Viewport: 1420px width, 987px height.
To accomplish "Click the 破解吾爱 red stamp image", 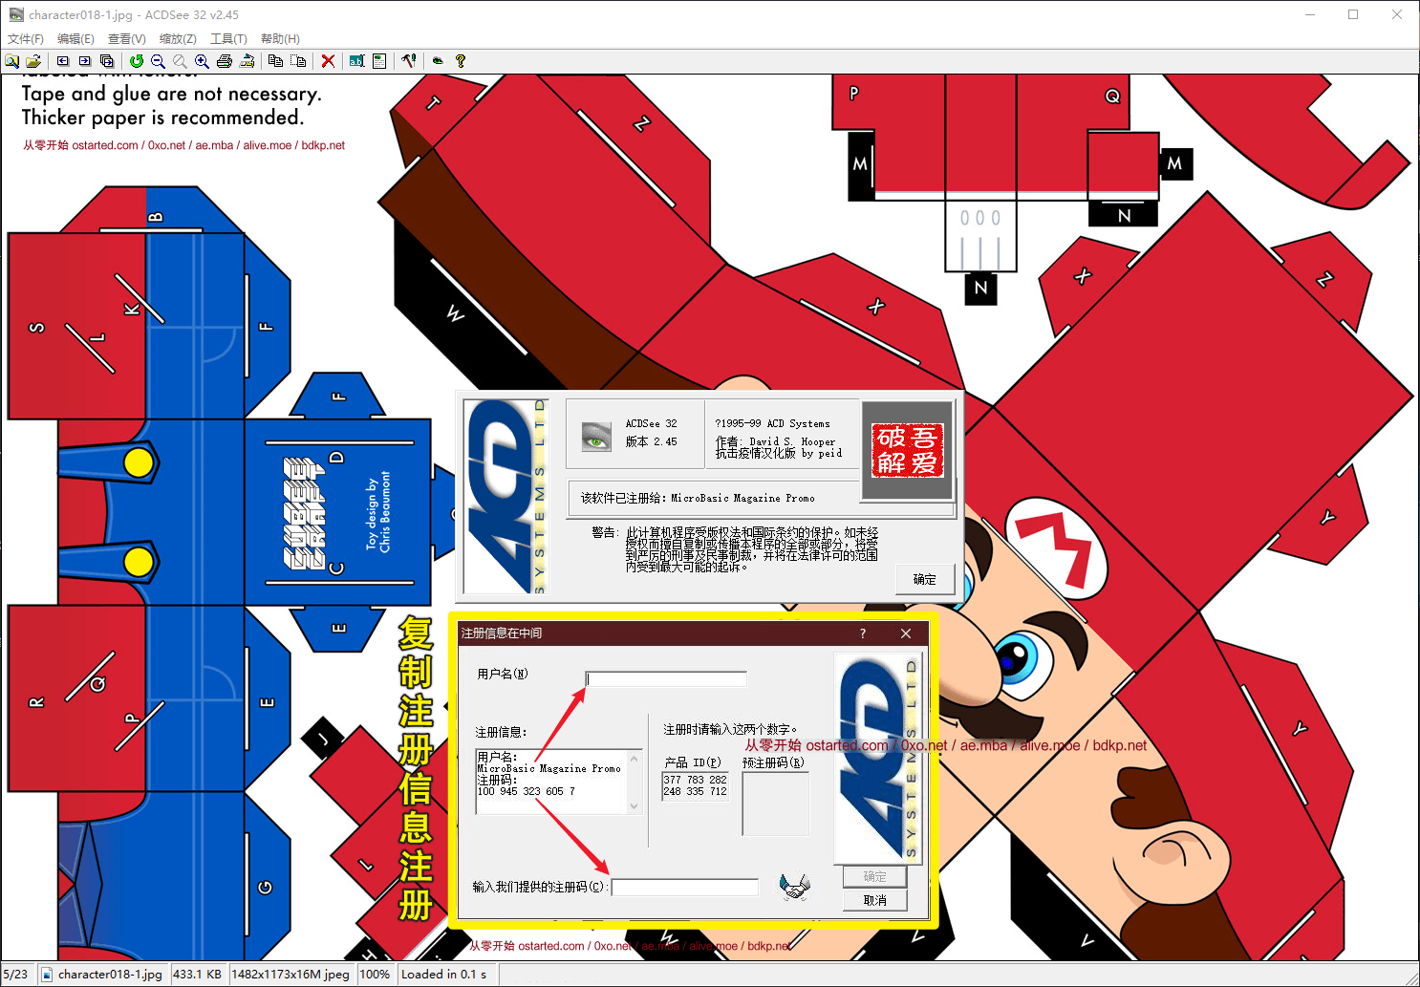I will point(908,450).
